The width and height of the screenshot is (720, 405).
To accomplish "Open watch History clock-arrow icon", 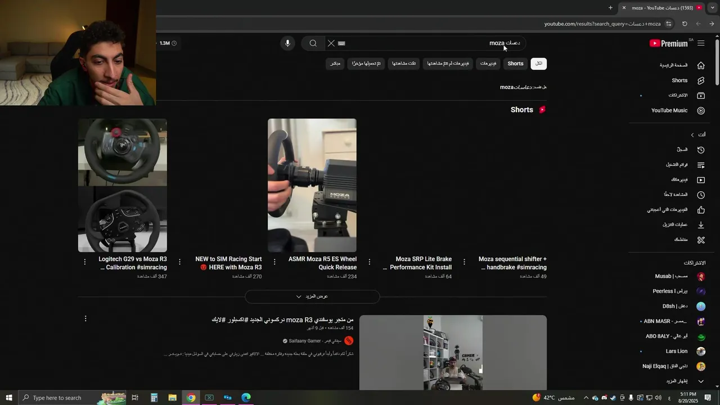I will point(701,150).
